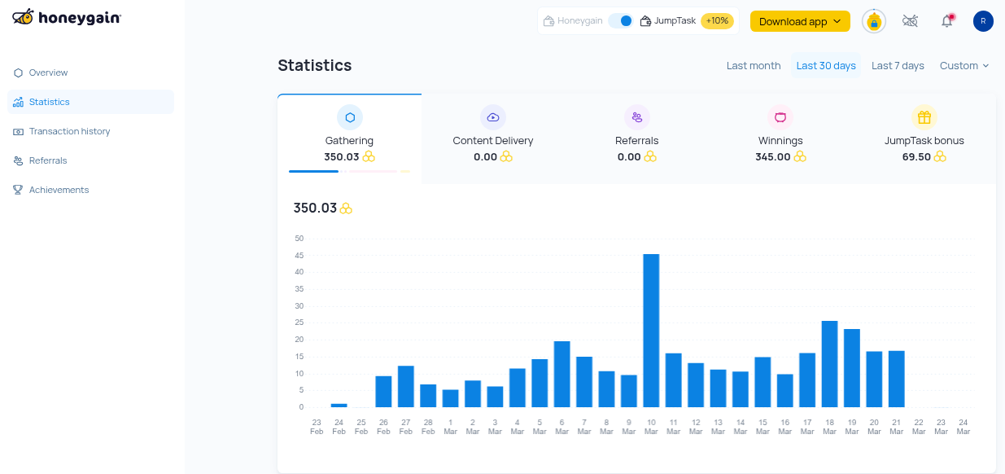Screen dimensions: 1005x474
Task: Open the JumpTask bonus gift icon
Action: (x=924, y=117)
